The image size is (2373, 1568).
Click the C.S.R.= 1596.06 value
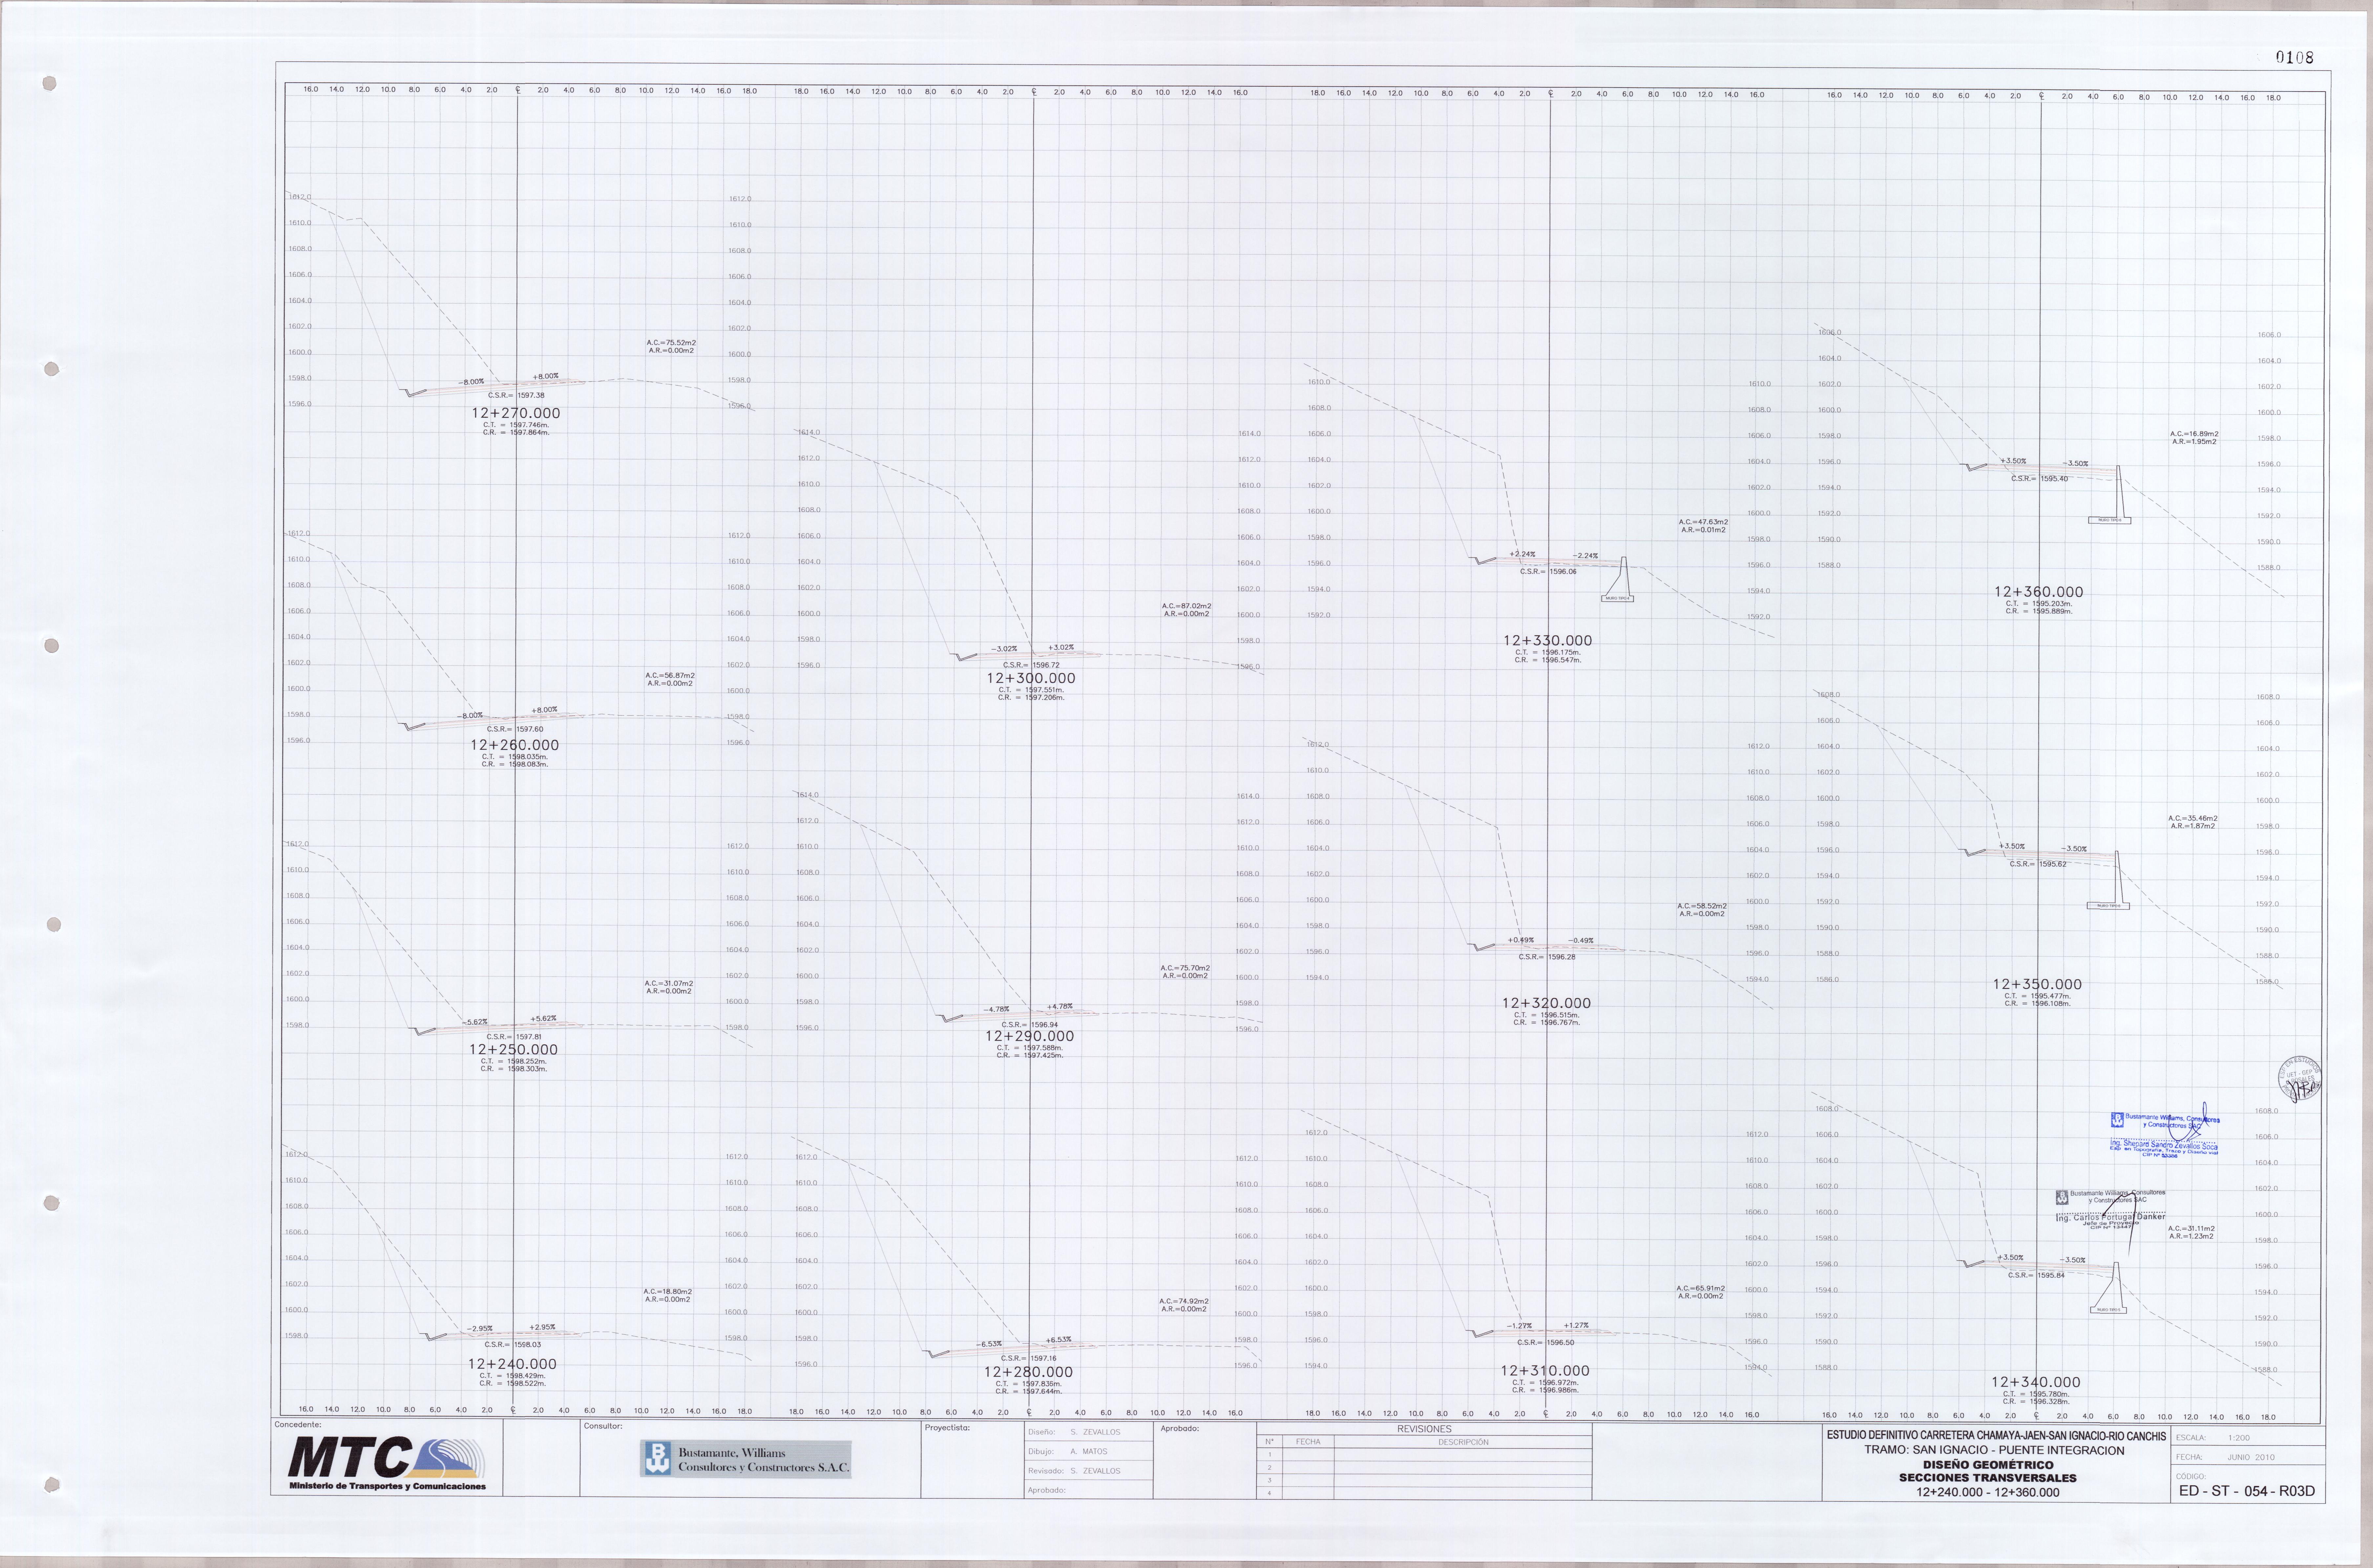tap(1548, 572)
